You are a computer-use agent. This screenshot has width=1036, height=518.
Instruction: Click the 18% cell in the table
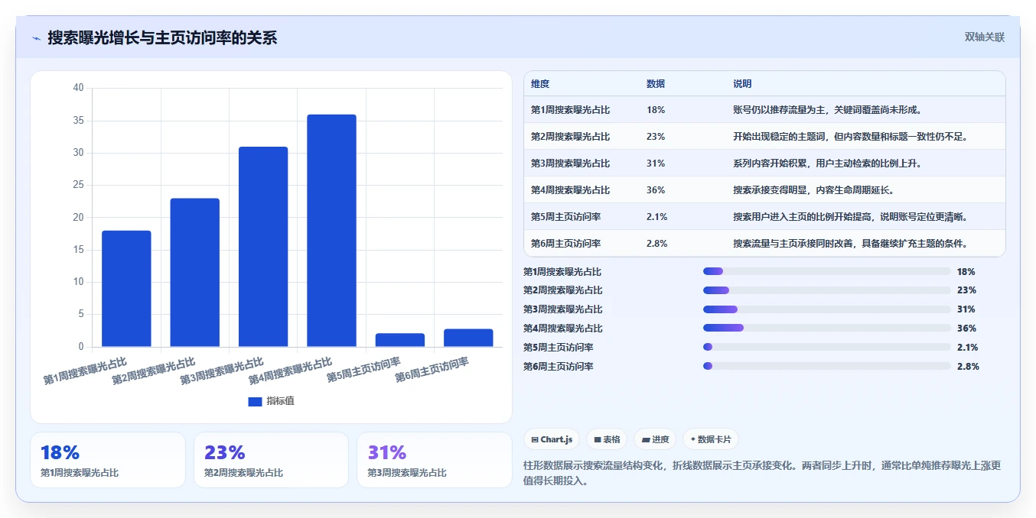pyautogui.click(x=656, y=110)
